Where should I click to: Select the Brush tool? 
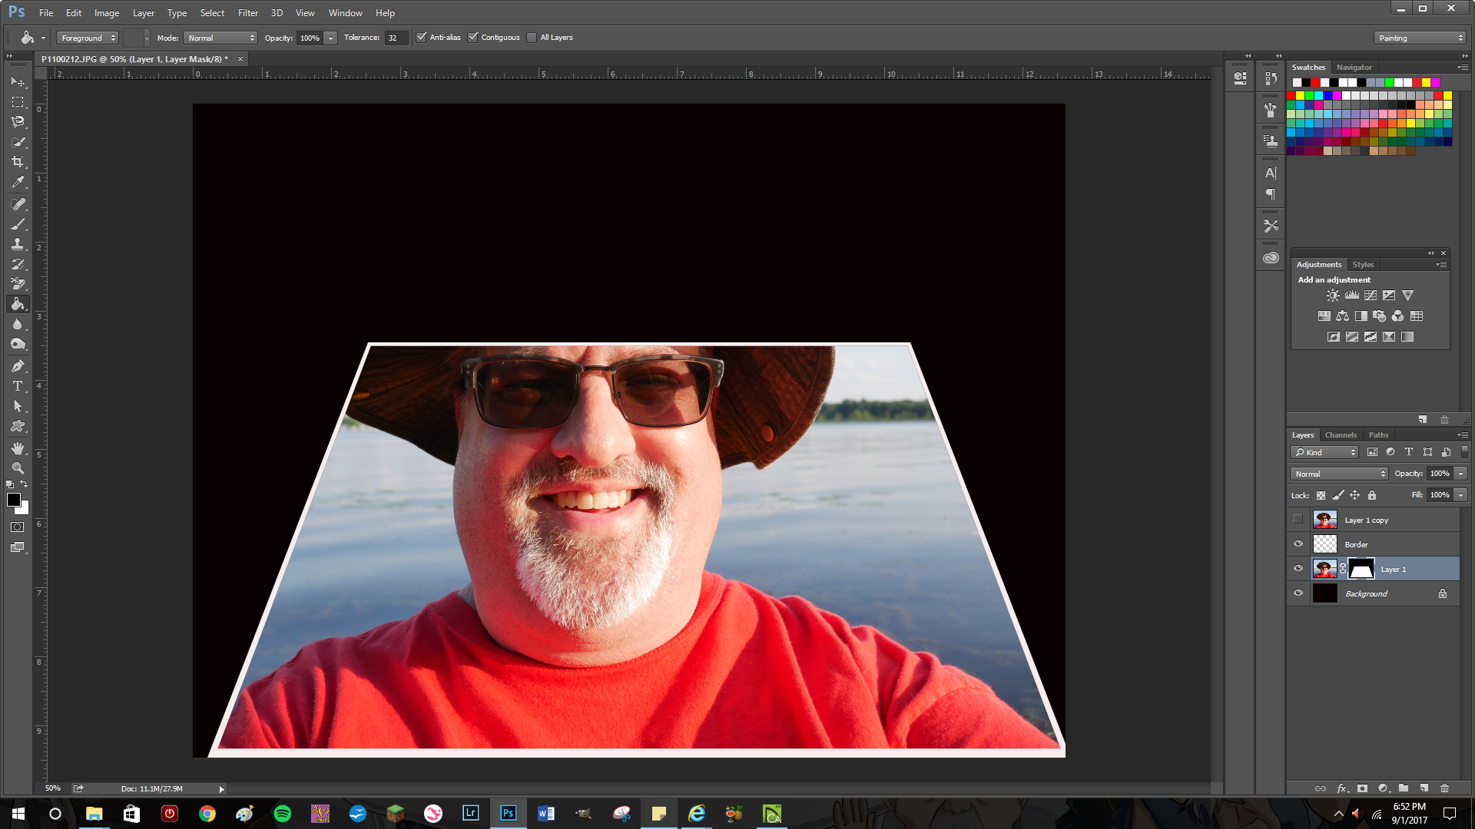pyautogui.click(x=18, y=224)
